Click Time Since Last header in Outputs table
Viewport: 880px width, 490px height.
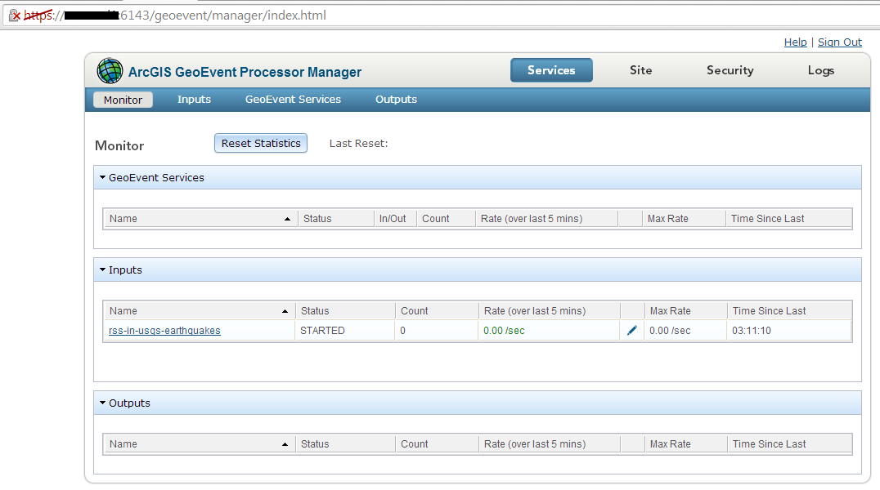[790, 444]
